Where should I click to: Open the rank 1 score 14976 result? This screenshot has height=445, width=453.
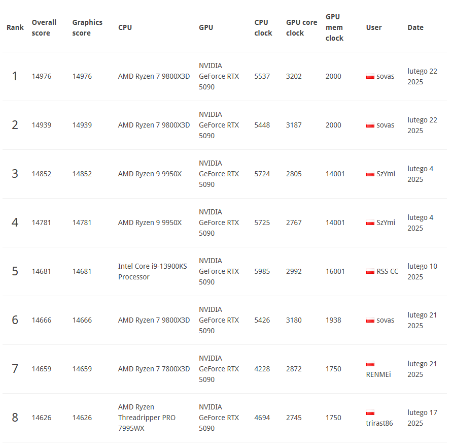point(41,77)
